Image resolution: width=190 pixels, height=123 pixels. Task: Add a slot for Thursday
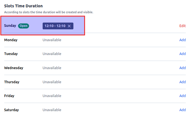coord(182,82)
